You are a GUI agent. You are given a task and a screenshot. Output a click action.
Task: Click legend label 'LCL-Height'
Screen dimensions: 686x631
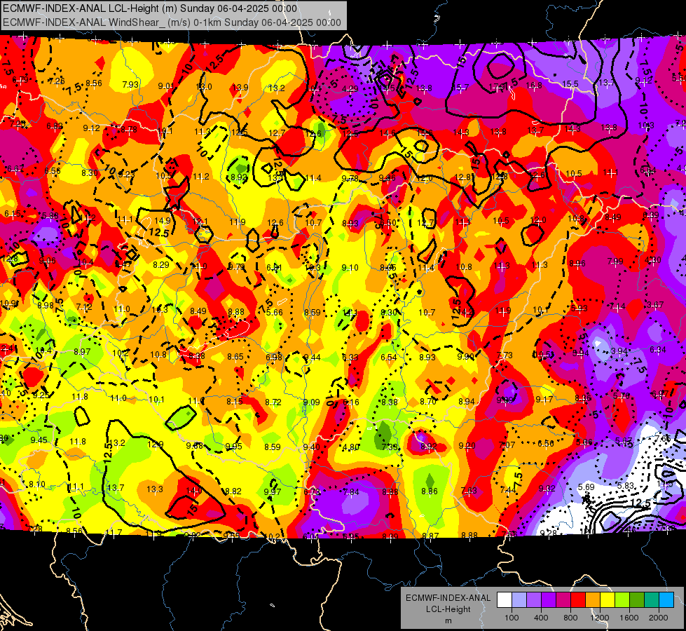[448, 609]
